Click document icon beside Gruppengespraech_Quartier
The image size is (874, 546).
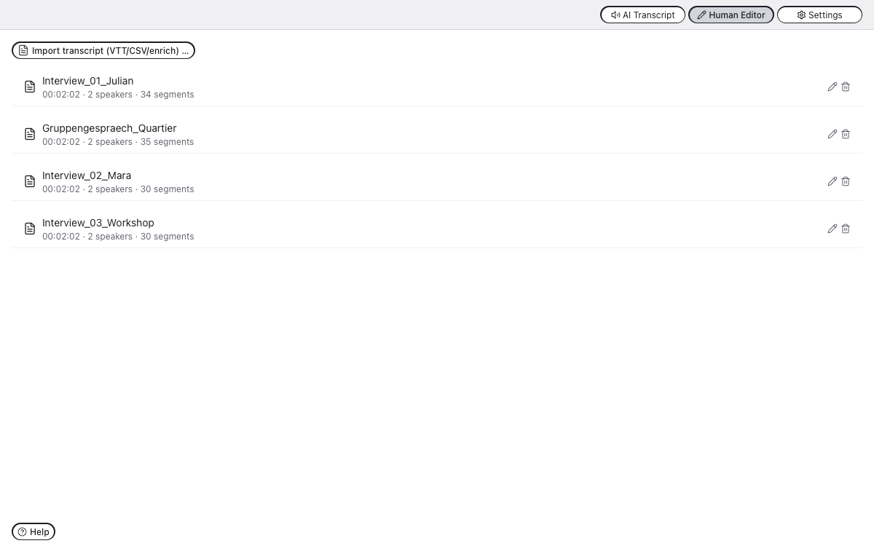[x=30, y=134]
